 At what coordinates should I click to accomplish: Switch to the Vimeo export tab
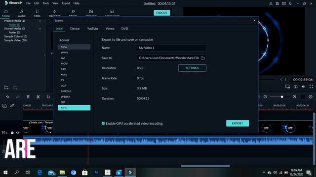coord(110,29)
